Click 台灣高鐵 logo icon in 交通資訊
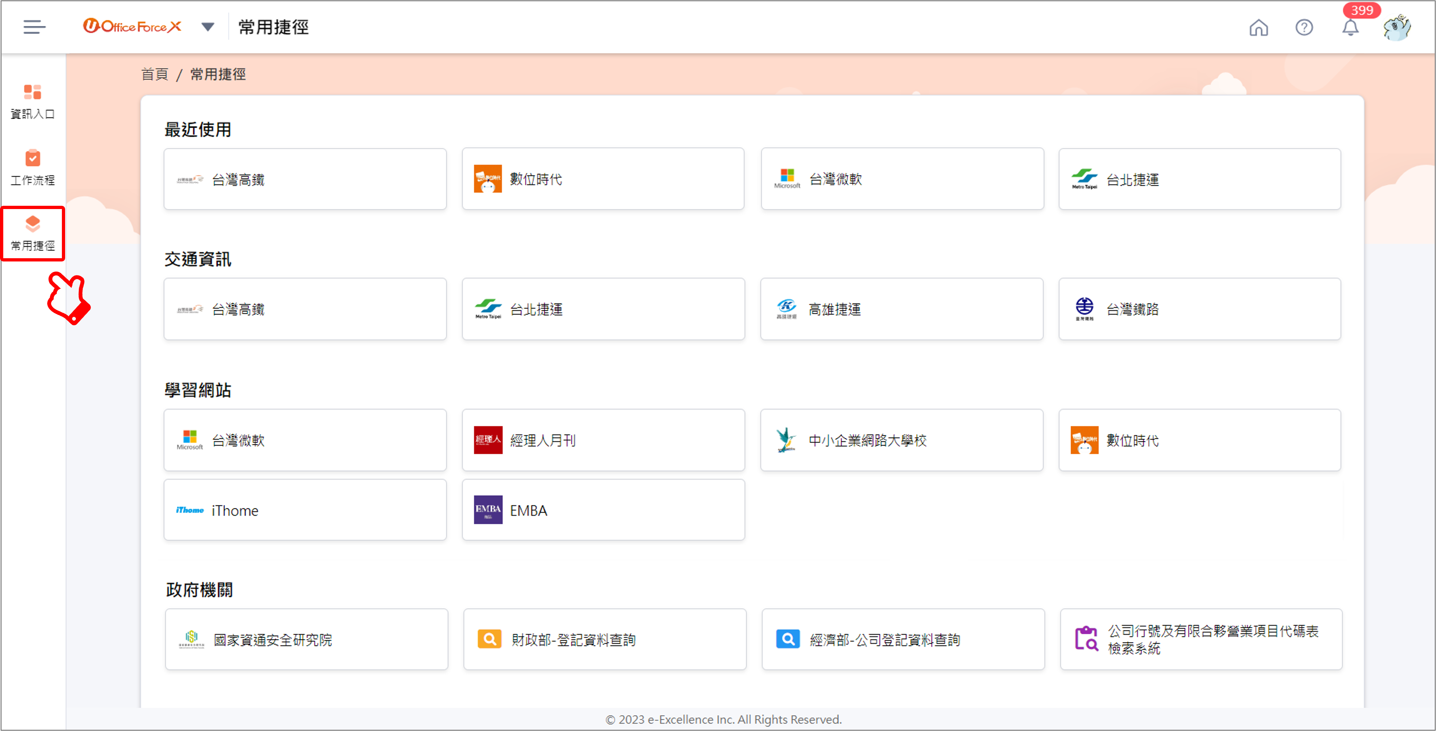The image size is (1436, 731). point(190,309)
